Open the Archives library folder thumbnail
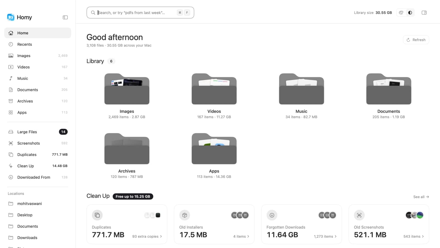The height and width of the screenshot is (248, 440). 127,149
